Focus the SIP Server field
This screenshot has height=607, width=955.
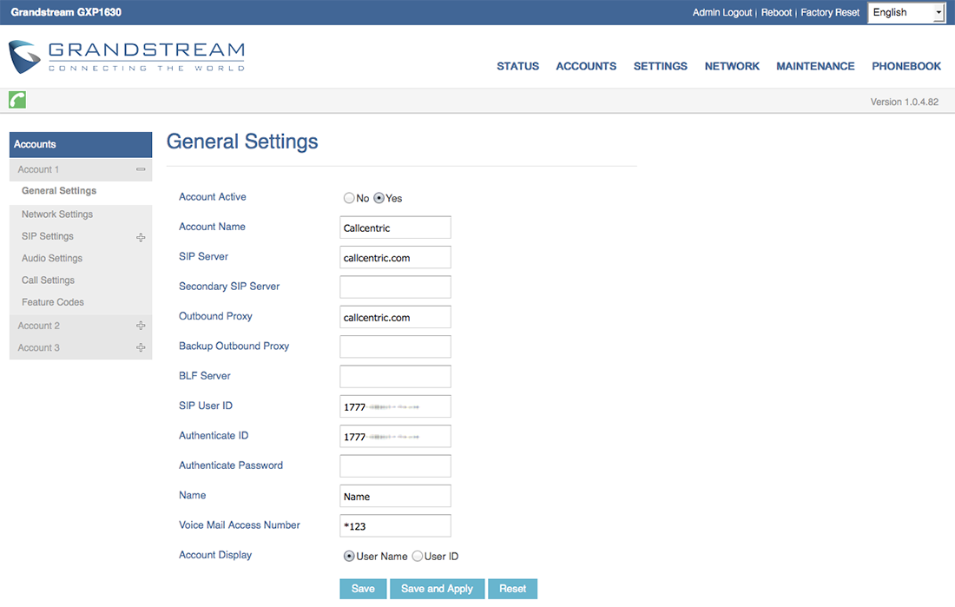tap(395, 257)
